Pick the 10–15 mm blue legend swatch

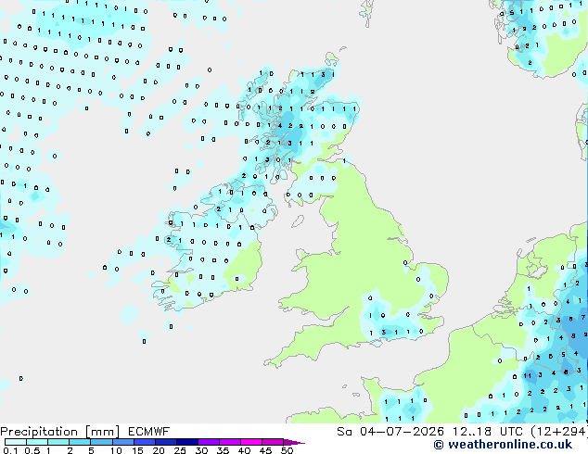(x=122, y=442)
